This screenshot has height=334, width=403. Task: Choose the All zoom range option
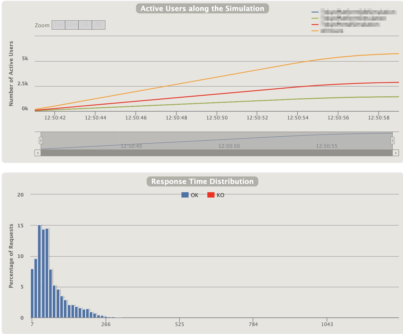(98, 25)
